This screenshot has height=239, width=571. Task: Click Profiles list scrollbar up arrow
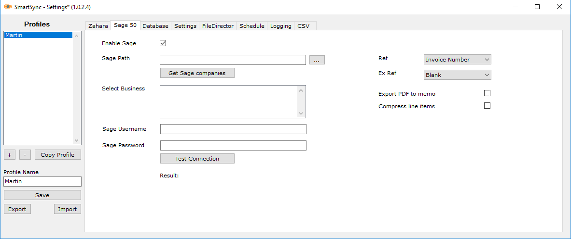[x=76, y=36]
